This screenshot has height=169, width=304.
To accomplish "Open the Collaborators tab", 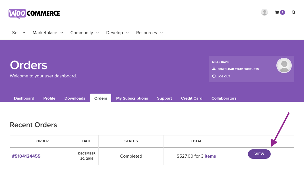I will point(224,98).
